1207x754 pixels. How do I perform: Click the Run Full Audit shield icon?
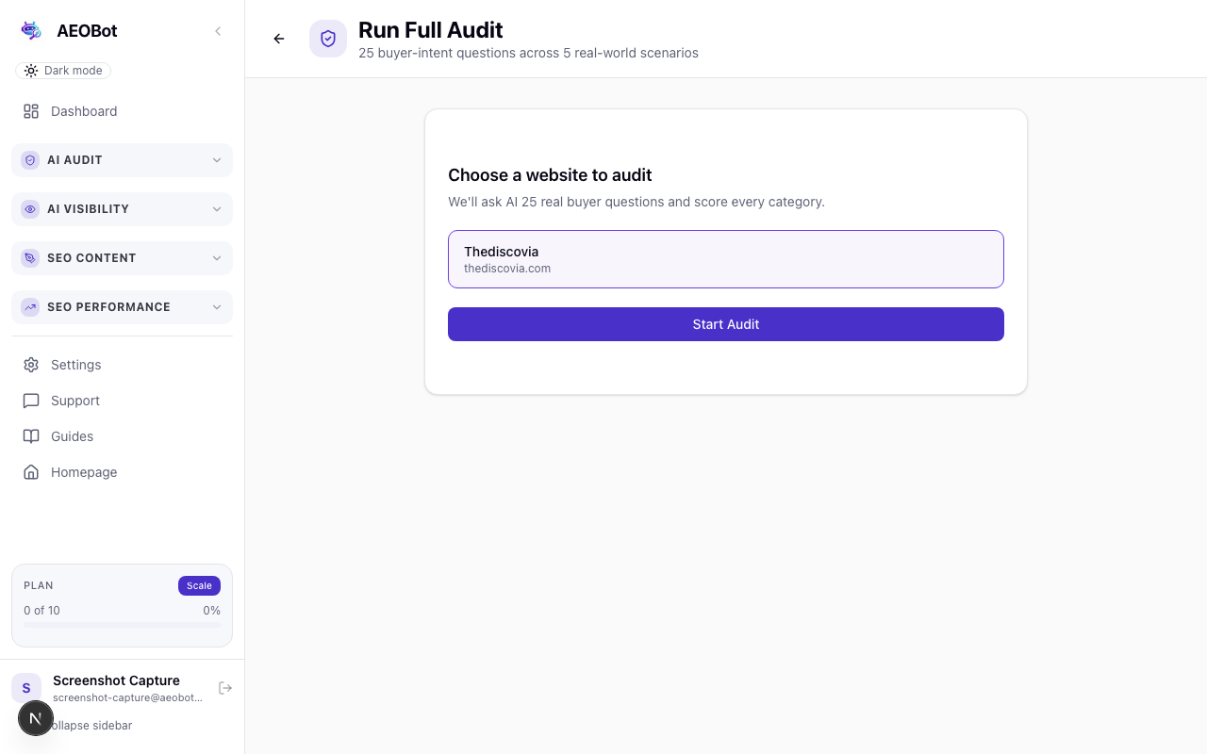click(328, 39)
